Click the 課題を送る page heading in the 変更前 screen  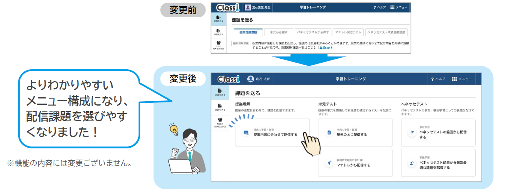pos(242,20)
